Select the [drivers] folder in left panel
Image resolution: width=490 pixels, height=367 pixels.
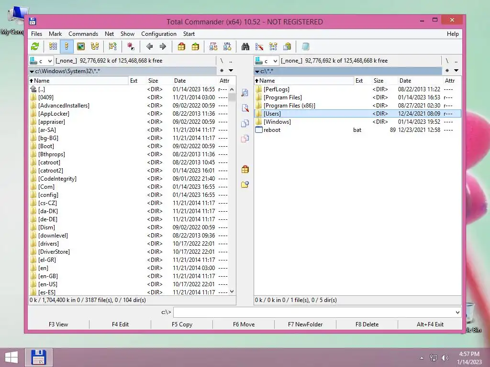coord(129,244)
